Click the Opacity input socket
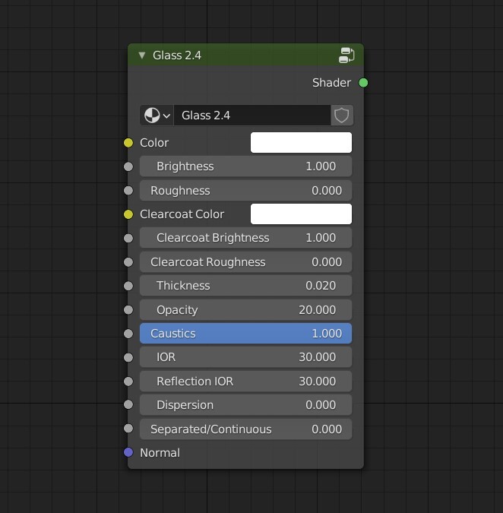 (128, 310)
